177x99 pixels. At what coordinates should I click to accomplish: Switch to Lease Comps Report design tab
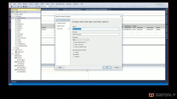tap(96, 10)
